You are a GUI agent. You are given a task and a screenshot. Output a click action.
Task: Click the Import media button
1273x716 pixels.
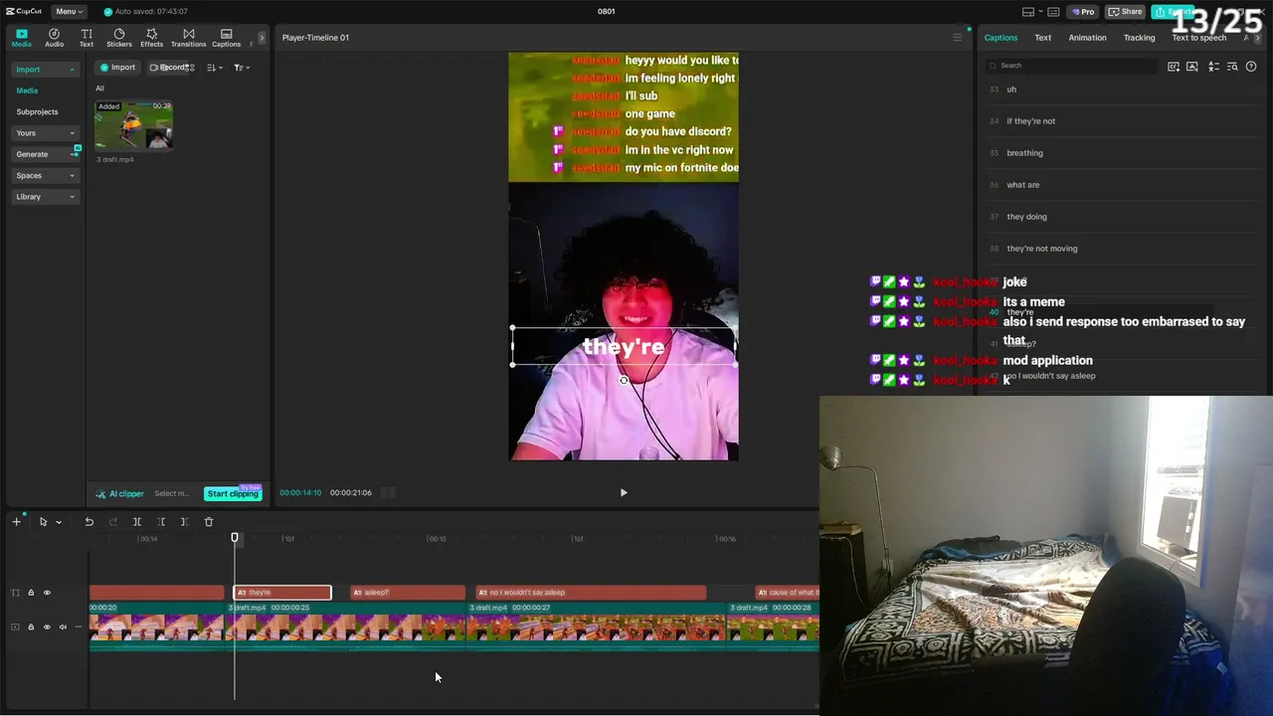tap(117, 68)
